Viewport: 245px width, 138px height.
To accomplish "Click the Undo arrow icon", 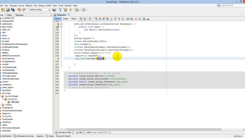I will coord(19,10).
